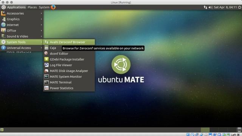Click the show desktop icon in bottom panel
This screenshot has height=136, width=242.
pos(2,130)
